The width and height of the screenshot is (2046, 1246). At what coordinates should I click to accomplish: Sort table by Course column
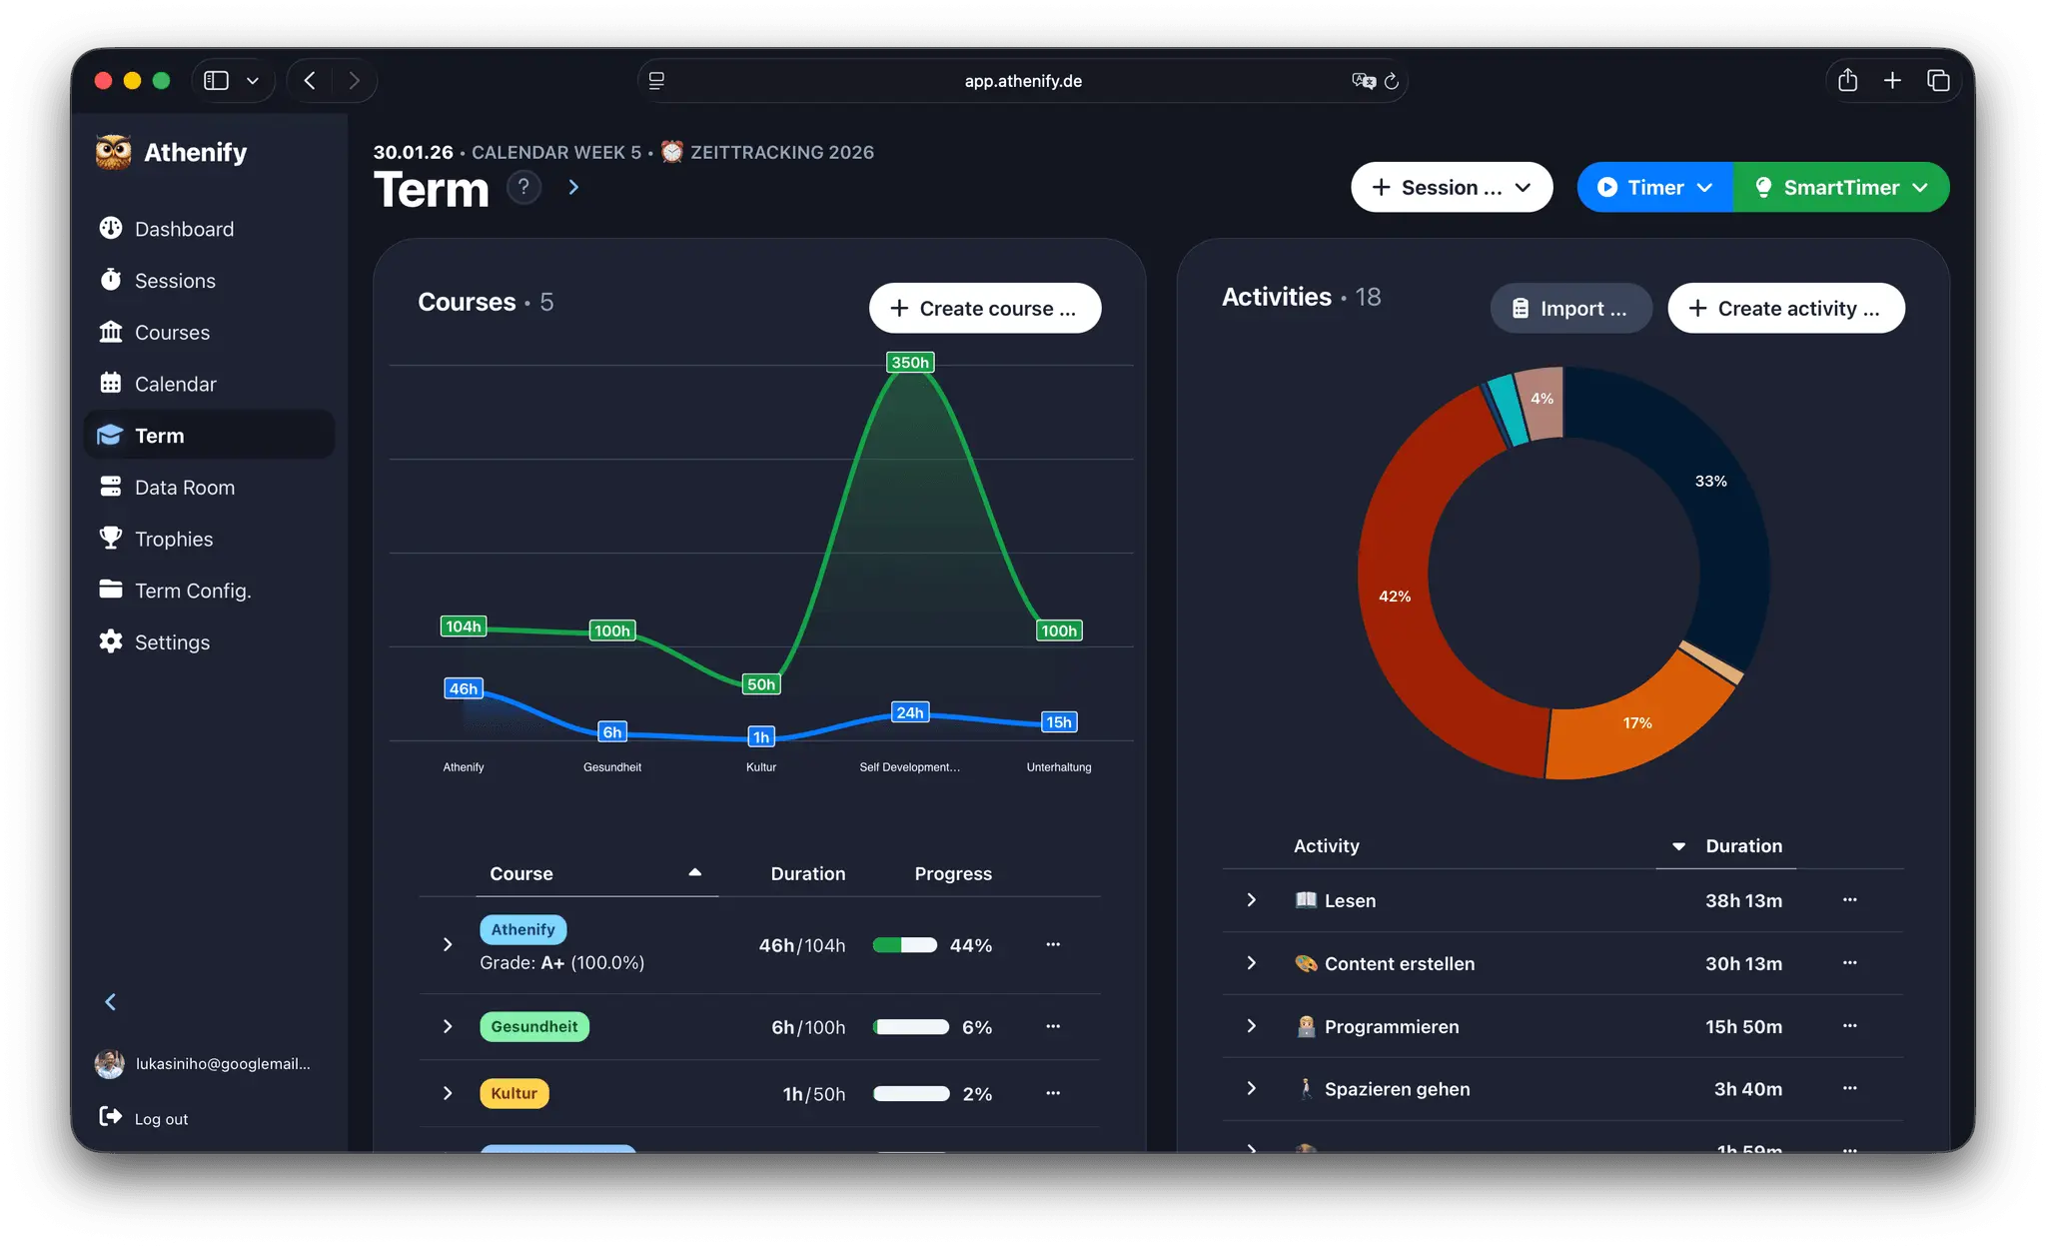(x=596, y=873)
